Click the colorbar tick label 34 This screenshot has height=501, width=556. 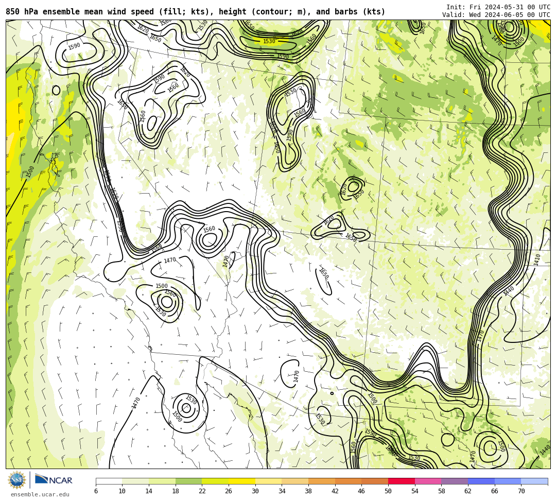(282, 491)
